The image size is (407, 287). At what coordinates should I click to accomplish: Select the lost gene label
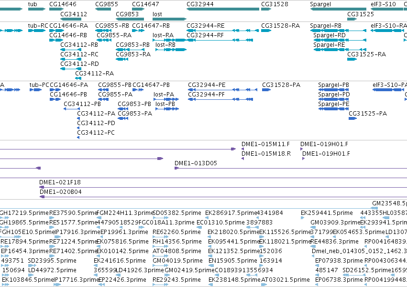pyautogui.click(x=157, y=14)
